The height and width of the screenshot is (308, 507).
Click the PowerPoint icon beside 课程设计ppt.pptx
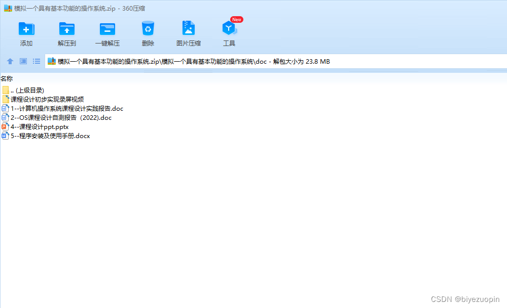tap(5, 126)
